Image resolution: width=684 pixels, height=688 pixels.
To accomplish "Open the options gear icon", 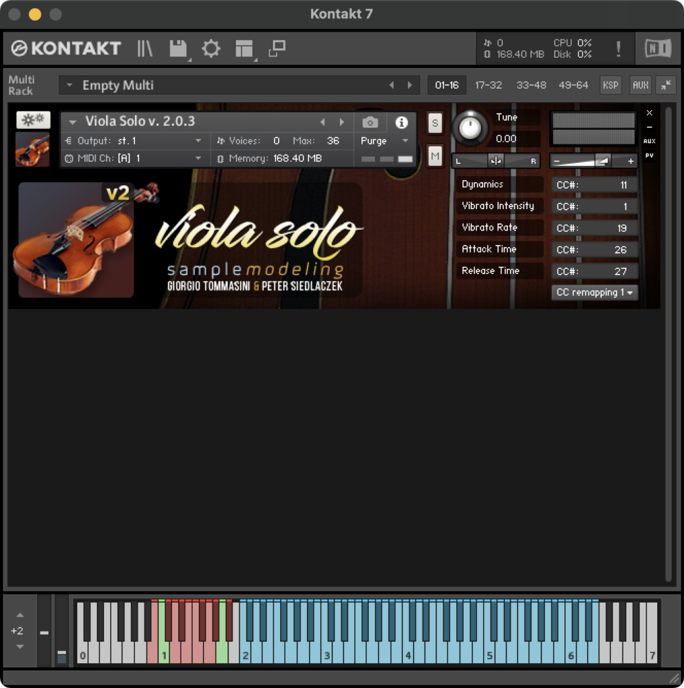I will tap(211, 48).
